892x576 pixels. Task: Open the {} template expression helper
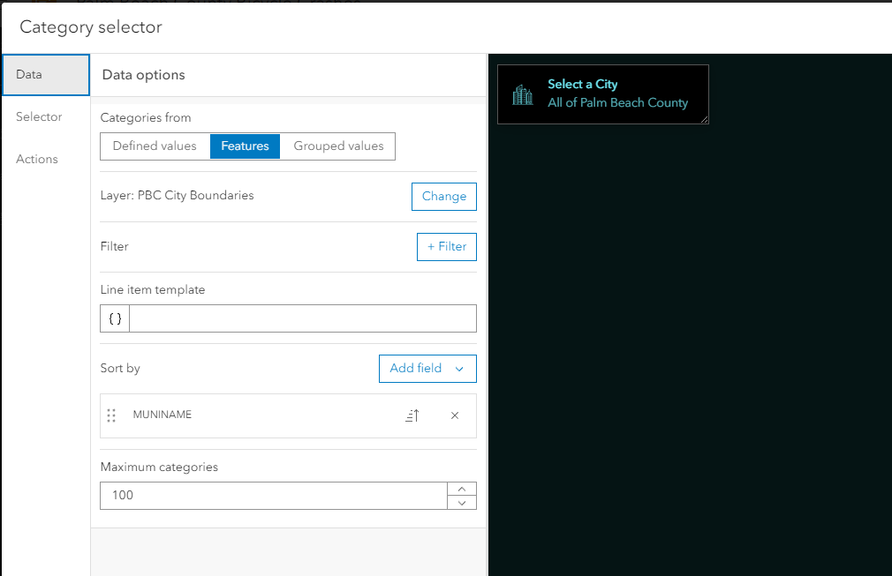(114, 318)
